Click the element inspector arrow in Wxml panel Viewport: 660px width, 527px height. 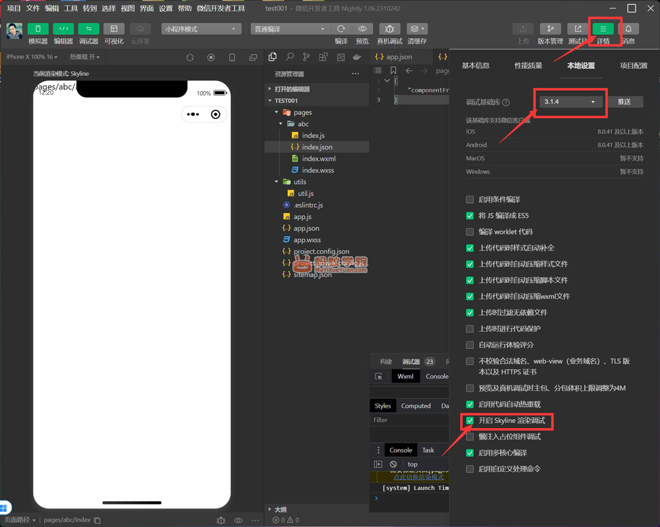(x=378, y=377)
